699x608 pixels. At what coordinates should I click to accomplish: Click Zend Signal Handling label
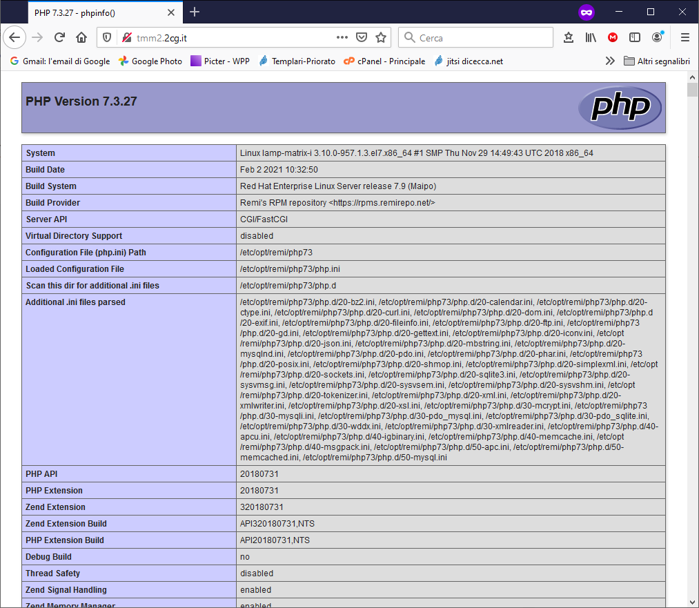66,589
